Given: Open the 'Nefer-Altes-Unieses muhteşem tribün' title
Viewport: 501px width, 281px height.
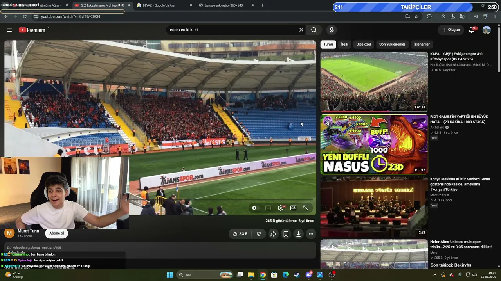Looking at the screenshot, I should tap(461, 244).
